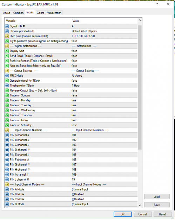Screen dimensions: 175x220
Task: Toggle Push Notification value false
Action: pyautogui.click(x=104, y=61)
